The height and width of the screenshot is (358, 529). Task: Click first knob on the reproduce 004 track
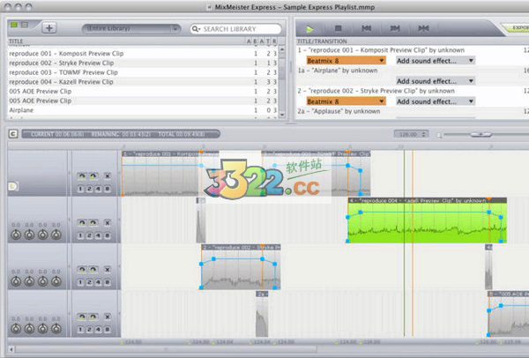click(x=16, y=235)
